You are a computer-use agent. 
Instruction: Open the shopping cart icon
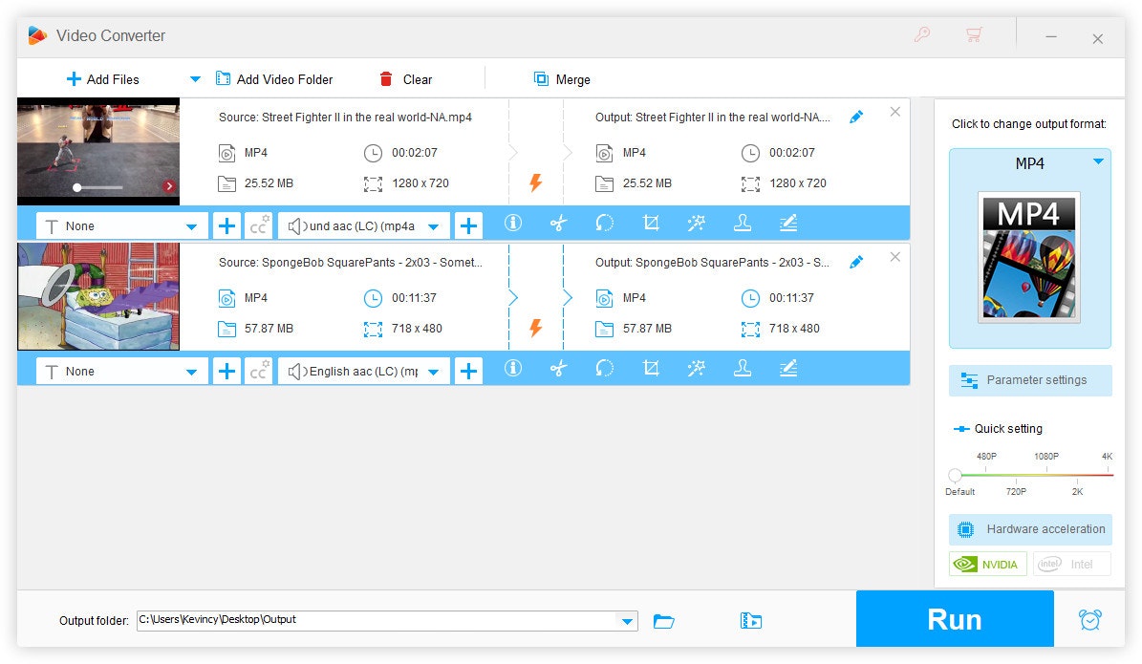click(x=974, y=34)
